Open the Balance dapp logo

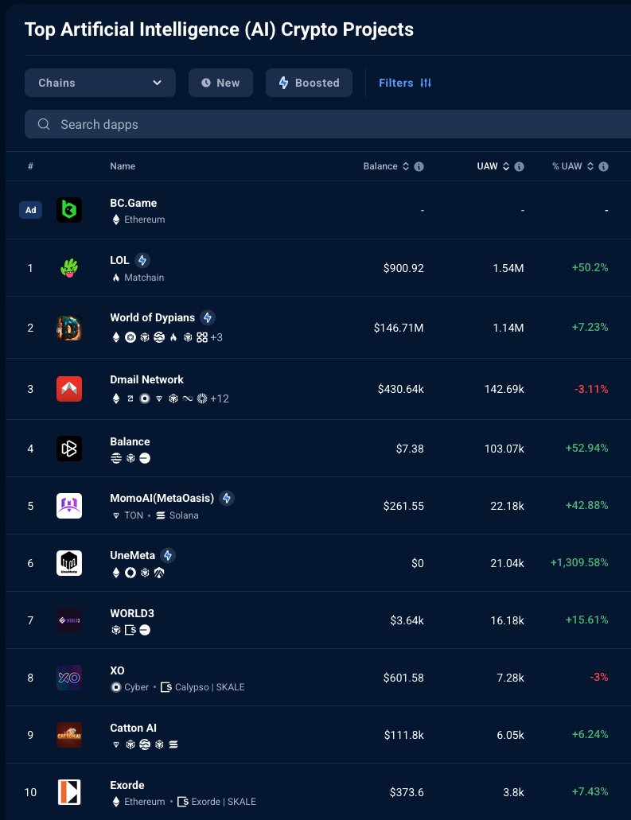(69, 449)
